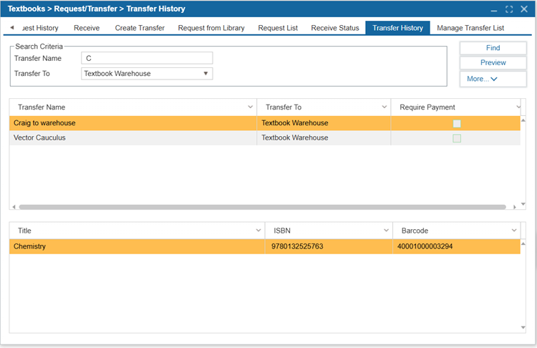Screen dimensions: 537x348
Task: Open Transfer To column header dropdown
Action: (x=384, y=107)
